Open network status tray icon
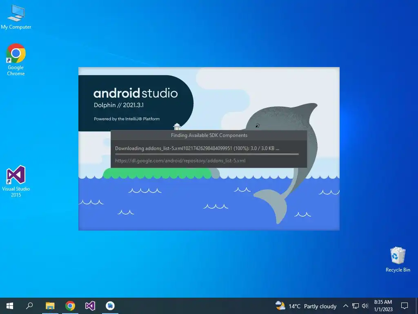Screen dimensions: 418x314 [x=356, y=306]
